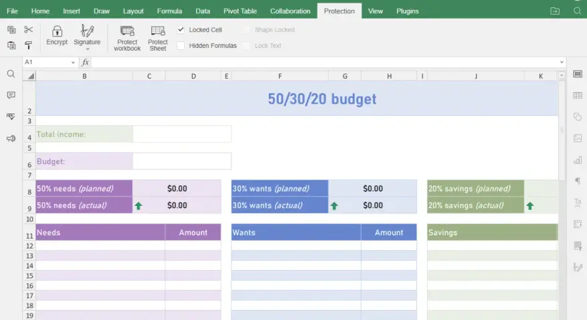The width and height of the screenshot is (587, 320).
Task: Open text art settings in right sidebar
Action: coord(578,203)
